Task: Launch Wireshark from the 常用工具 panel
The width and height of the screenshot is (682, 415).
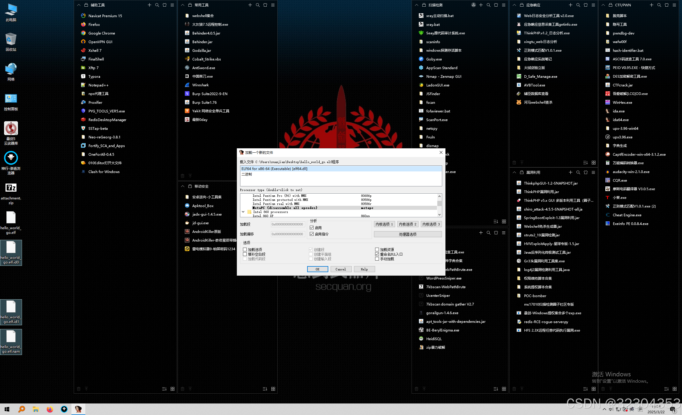Action: 200,85
